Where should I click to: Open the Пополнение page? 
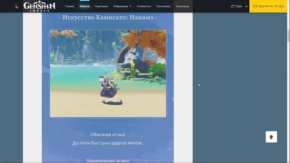pyautogui.click(x=163, y=6)
